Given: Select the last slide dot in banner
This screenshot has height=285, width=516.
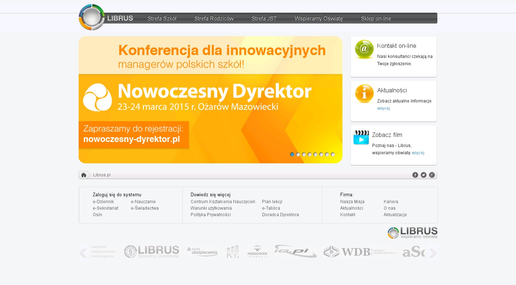Looking at the screenshot, I should pyautogui.click(x=333, y=155).
